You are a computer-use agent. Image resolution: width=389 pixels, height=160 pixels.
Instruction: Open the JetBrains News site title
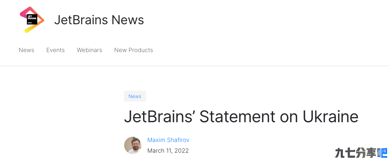pos(99,20)
